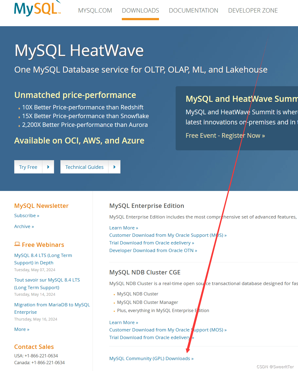The image size is (298, 371).
Task: Click '2,200X Better Price-performance than Aurora' bullet
Action: tap(85, 125)
